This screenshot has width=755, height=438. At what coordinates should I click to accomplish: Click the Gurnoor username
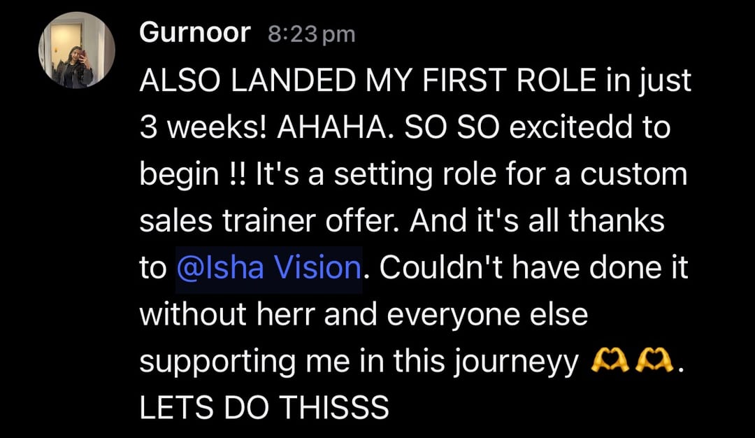[194, 33]
